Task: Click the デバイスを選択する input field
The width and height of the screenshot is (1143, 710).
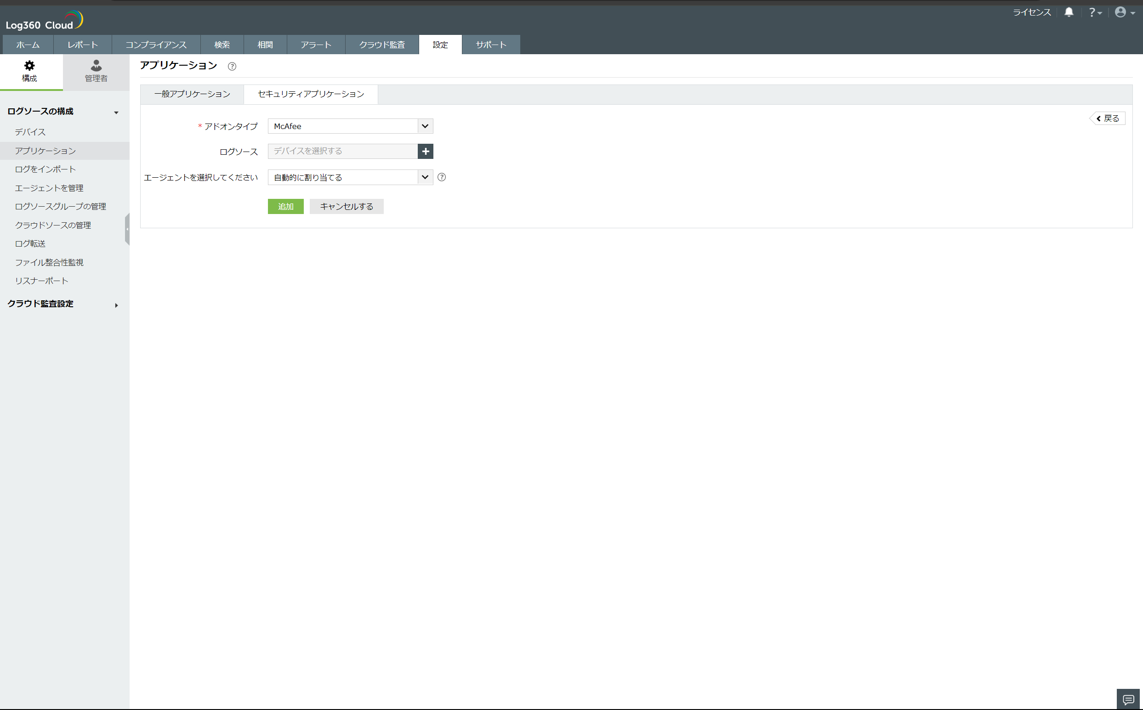Action: pyautogui.click(x=342, y=151)
